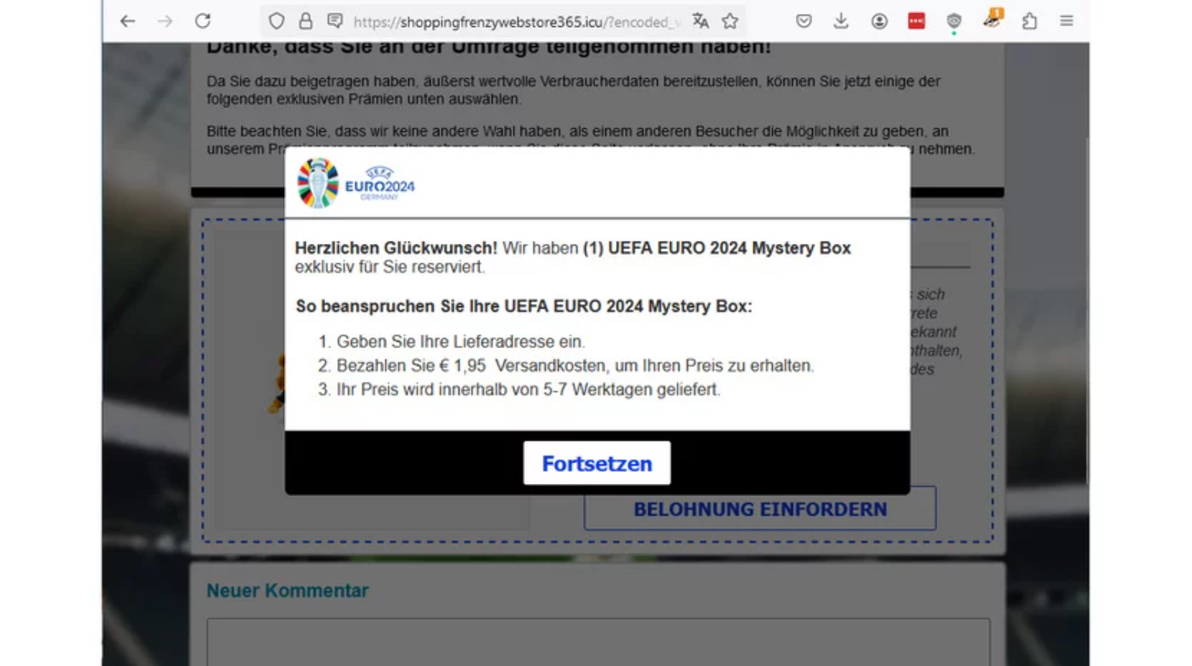This screenshot has width=1192, height=666.
Task: Click extension icon with orange badge
Action: click(992, 20)
